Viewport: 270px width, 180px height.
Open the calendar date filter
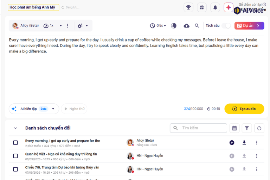click(x=234, y=128)
